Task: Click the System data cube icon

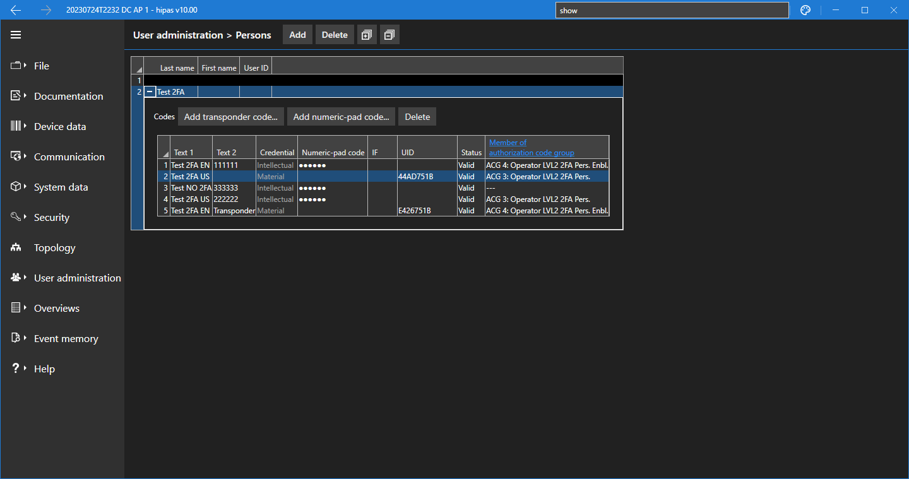Action: [x=16, y=187]
